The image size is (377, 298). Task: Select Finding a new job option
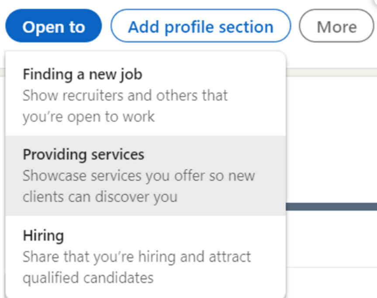click(145, 95)
